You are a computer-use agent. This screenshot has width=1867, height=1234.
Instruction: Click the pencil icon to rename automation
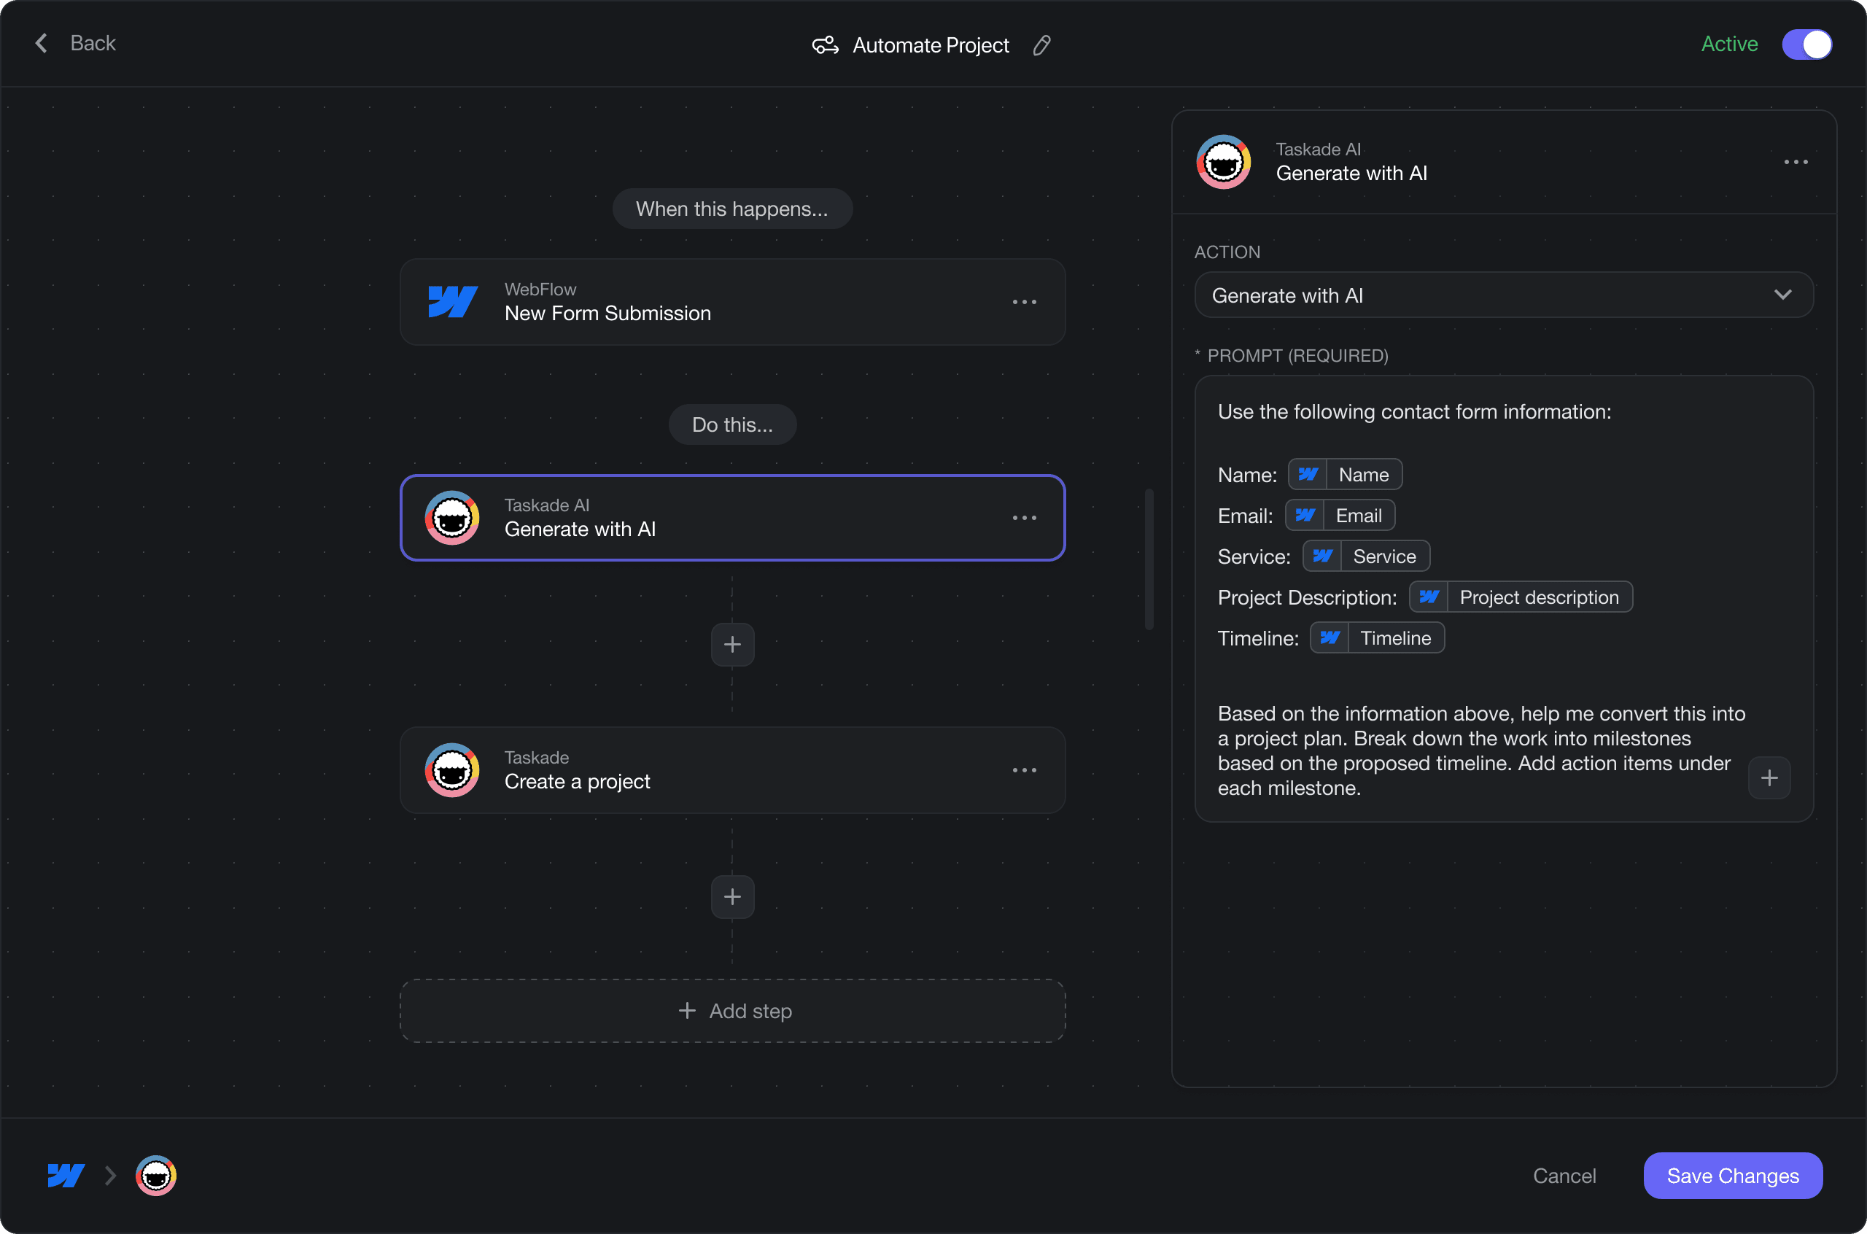[1041, 46]
